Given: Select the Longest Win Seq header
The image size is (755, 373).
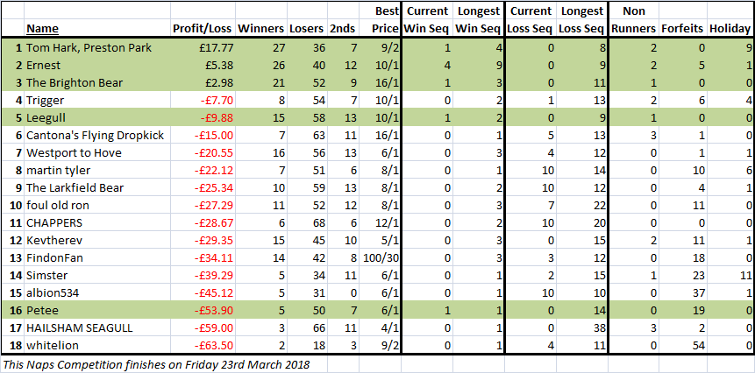Looking at the screenshot, I should coord(478,20).
